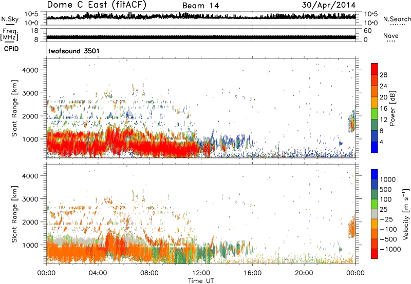Click the isolated echo patch near 24:00 in power panel
Viewport: 411px width, 284px height.
[352, 121]
